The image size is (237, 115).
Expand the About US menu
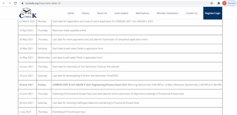coord(102,13)
